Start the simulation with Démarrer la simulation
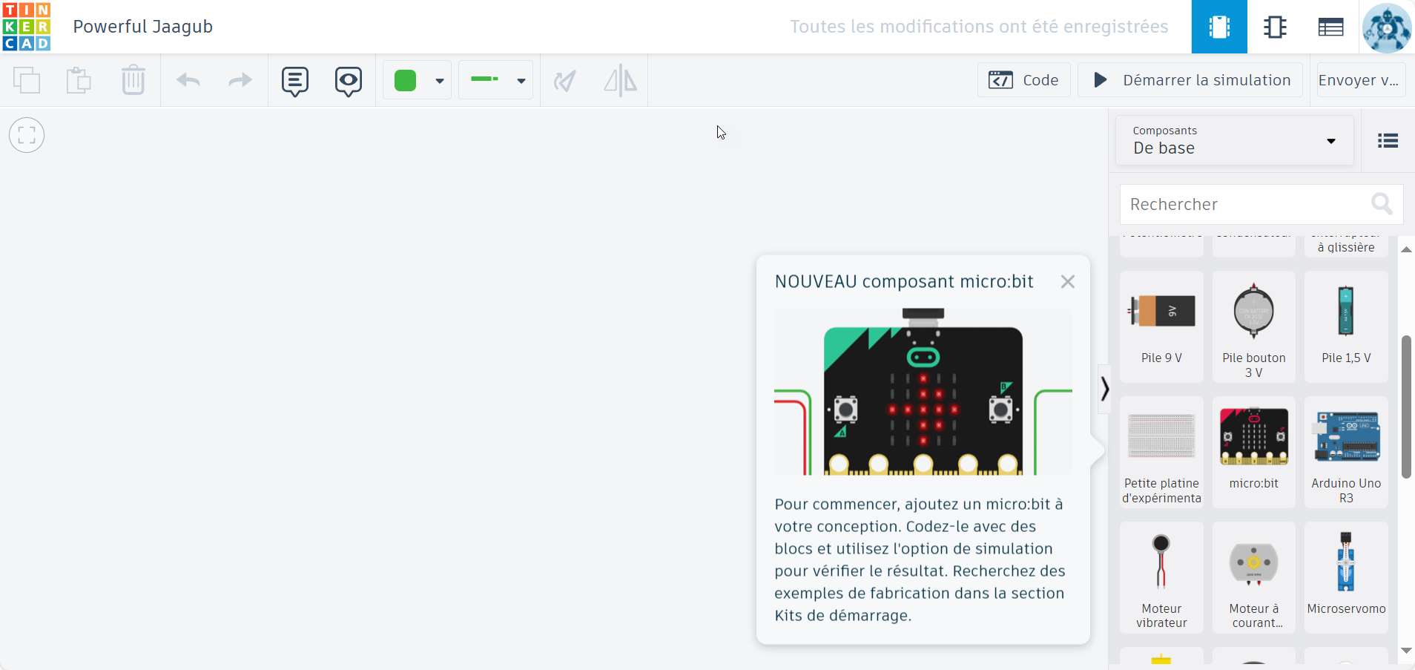This screenshot has width=1415, height=670. pos(1190,80)
